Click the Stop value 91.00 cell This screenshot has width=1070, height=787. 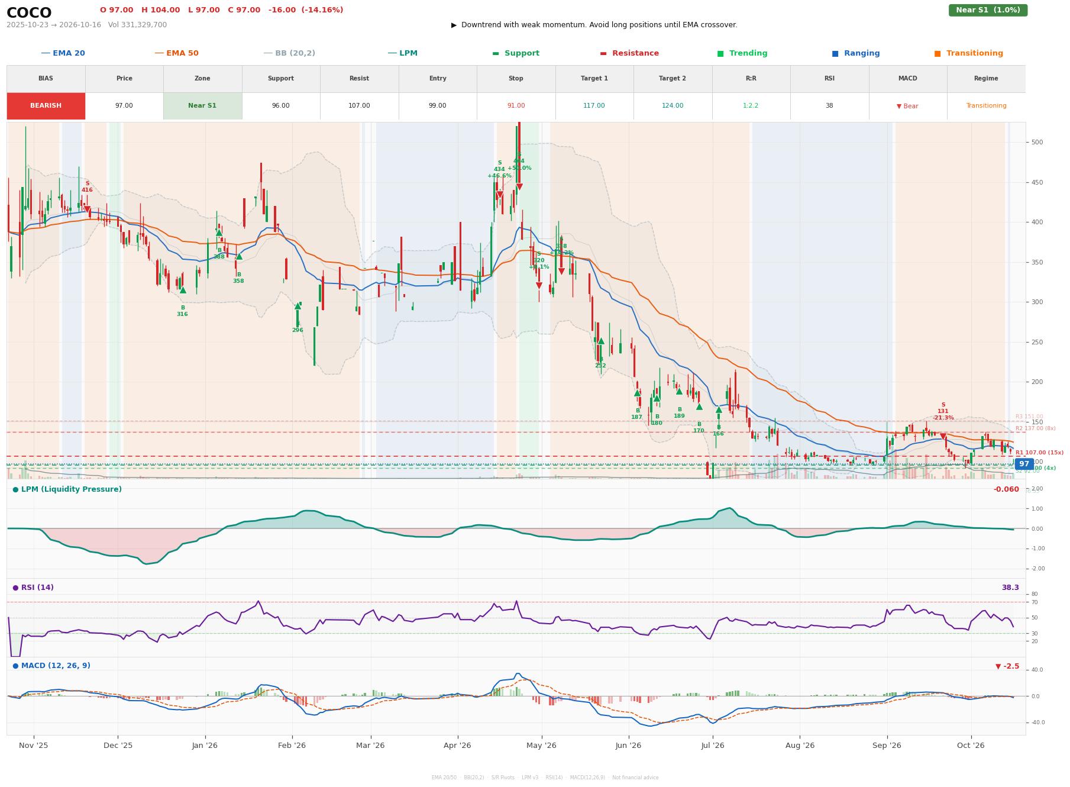[x=516, y=106]
